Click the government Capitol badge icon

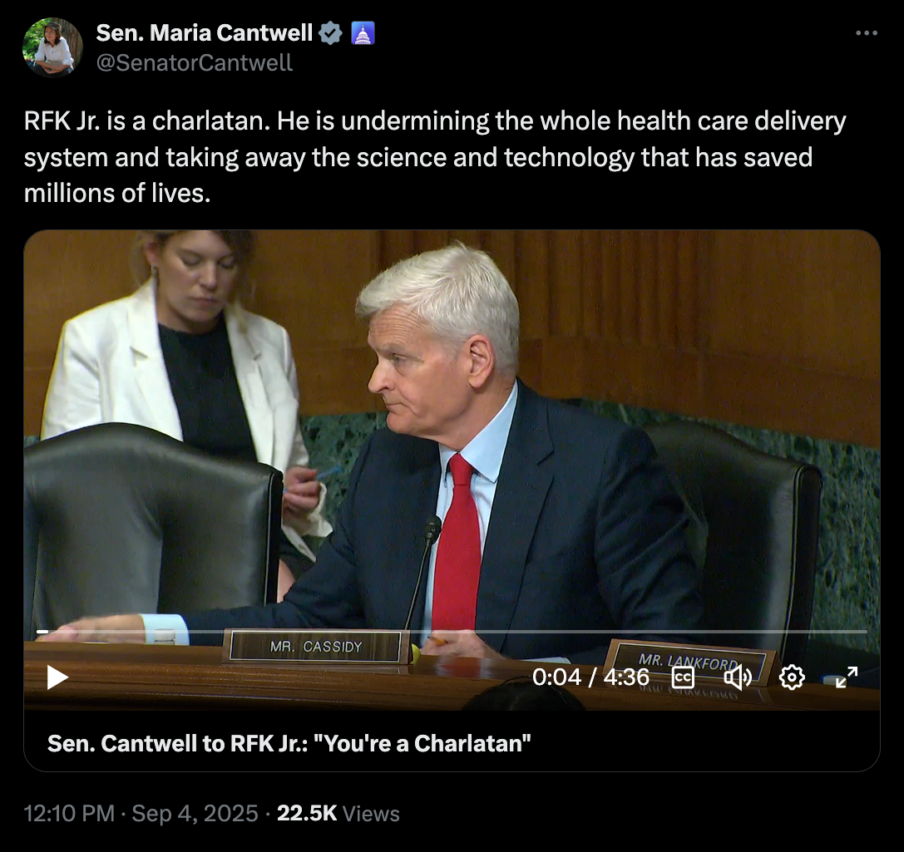(x=363, y=33)
